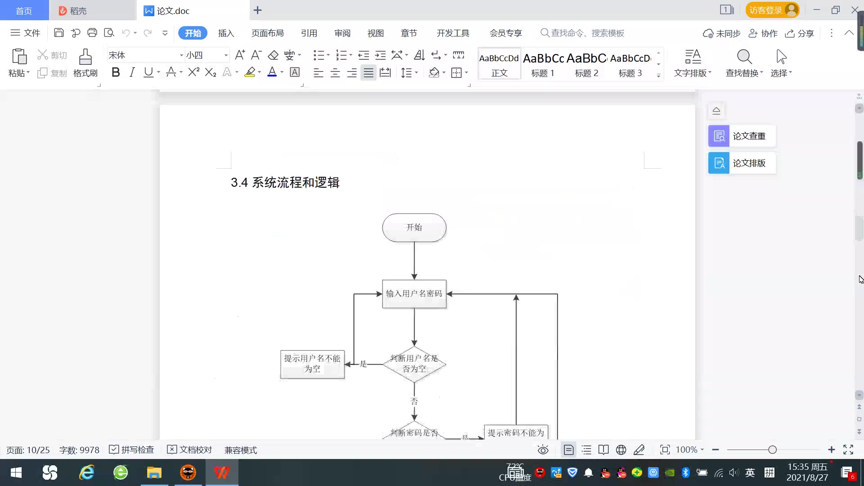Click the print icon in quick toolbar
864x486 pixels.
click(x=92, y=33)
